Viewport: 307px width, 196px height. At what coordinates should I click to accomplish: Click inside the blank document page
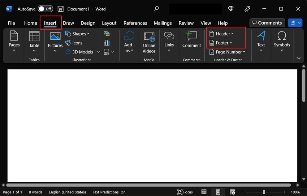tap(152, 125)
